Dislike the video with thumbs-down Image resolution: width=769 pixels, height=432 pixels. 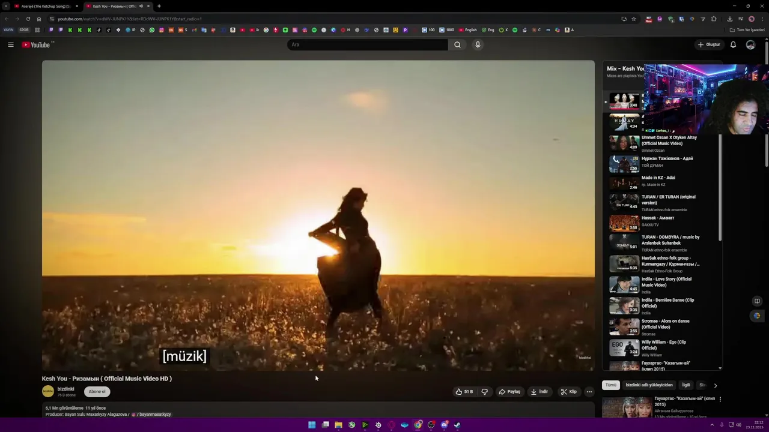[484, 392]
